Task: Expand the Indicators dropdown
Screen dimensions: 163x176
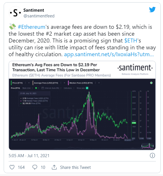Action: [69, 88]
